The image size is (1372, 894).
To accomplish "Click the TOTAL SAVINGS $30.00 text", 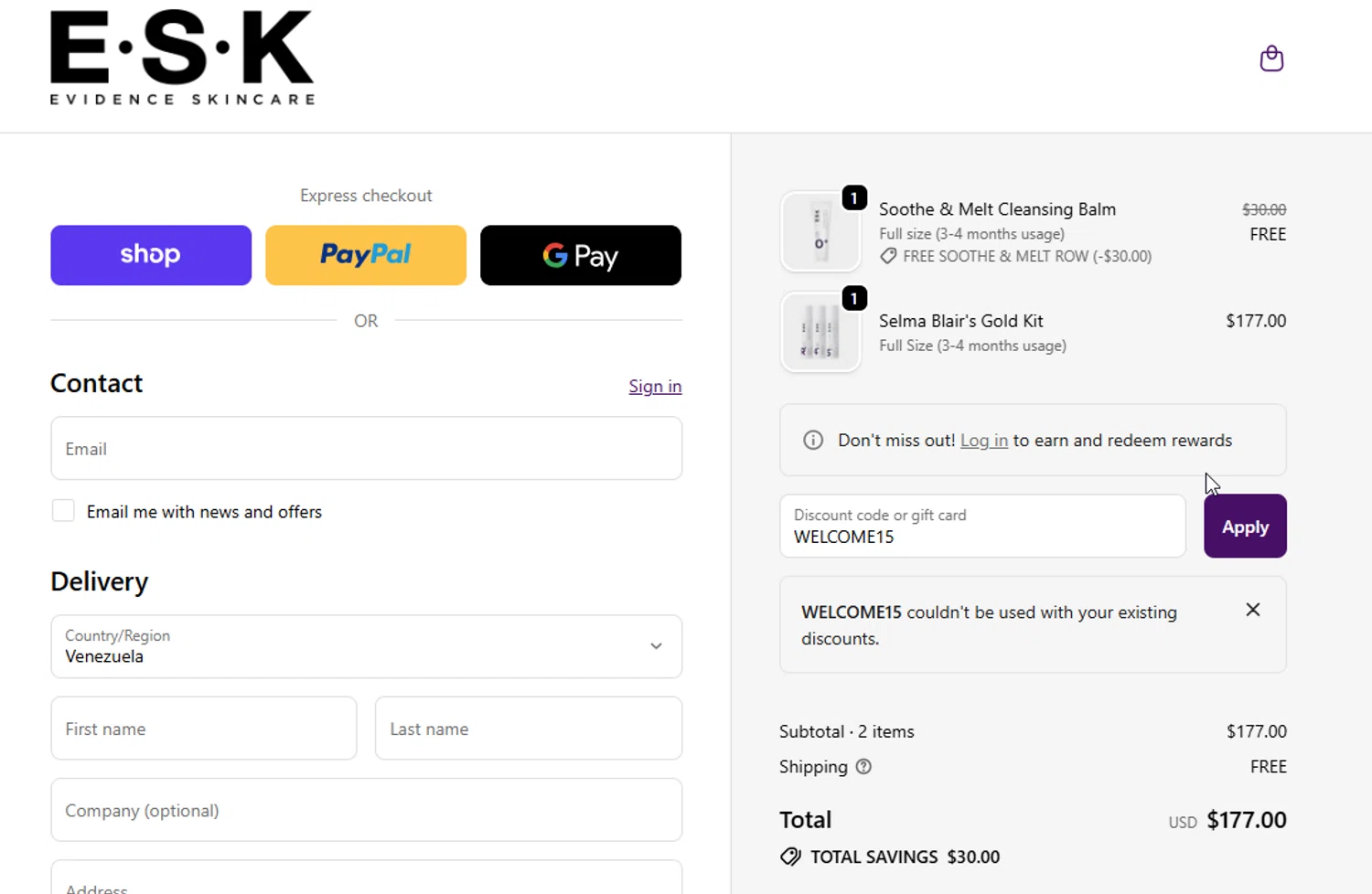I will pos(906,857).
